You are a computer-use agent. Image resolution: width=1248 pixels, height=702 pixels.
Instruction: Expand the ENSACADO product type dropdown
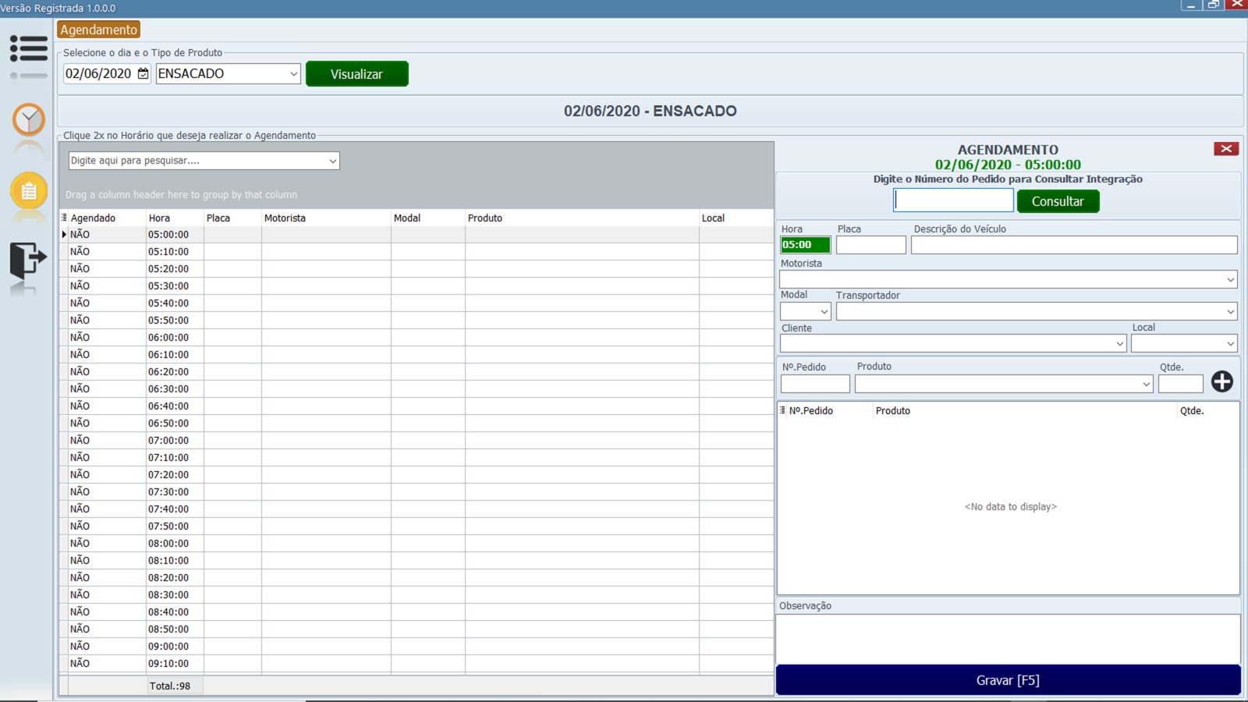click(293, 74)
